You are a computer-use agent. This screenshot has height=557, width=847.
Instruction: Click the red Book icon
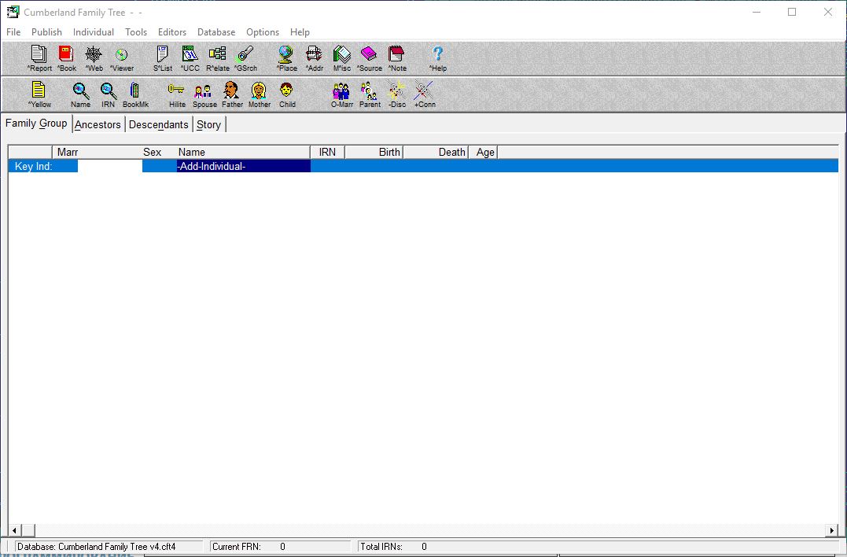point(66,55)
